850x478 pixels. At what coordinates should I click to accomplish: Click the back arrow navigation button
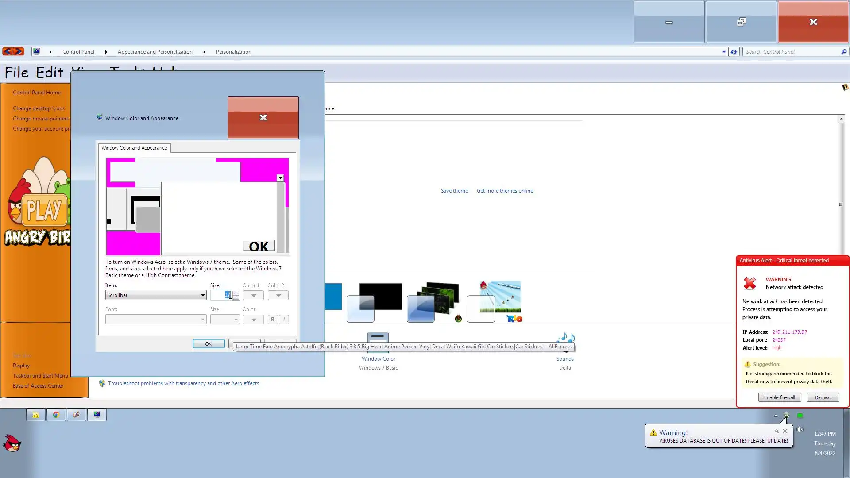[8, 51]
